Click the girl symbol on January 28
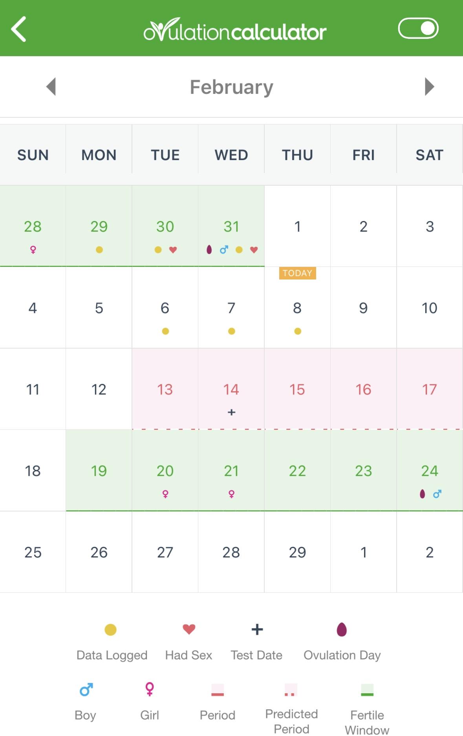This screenshot has height=736, width=463. pyautogui.click(x=33, y=250)
